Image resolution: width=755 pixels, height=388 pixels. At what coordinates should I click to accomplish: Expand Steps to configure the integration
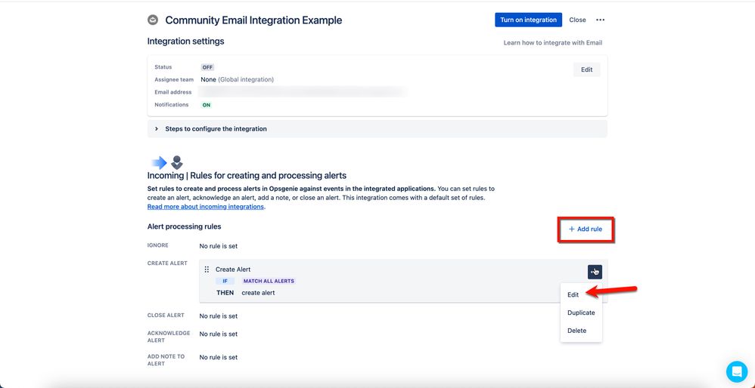[377, 128]
